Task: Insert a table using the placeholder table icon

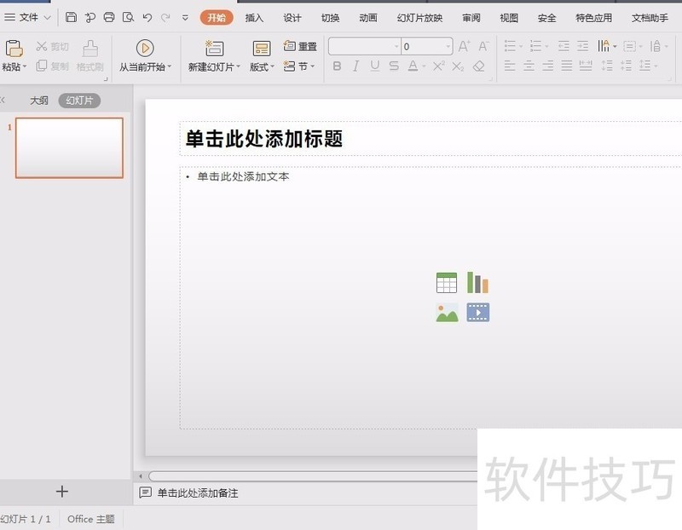Action: 447,283
